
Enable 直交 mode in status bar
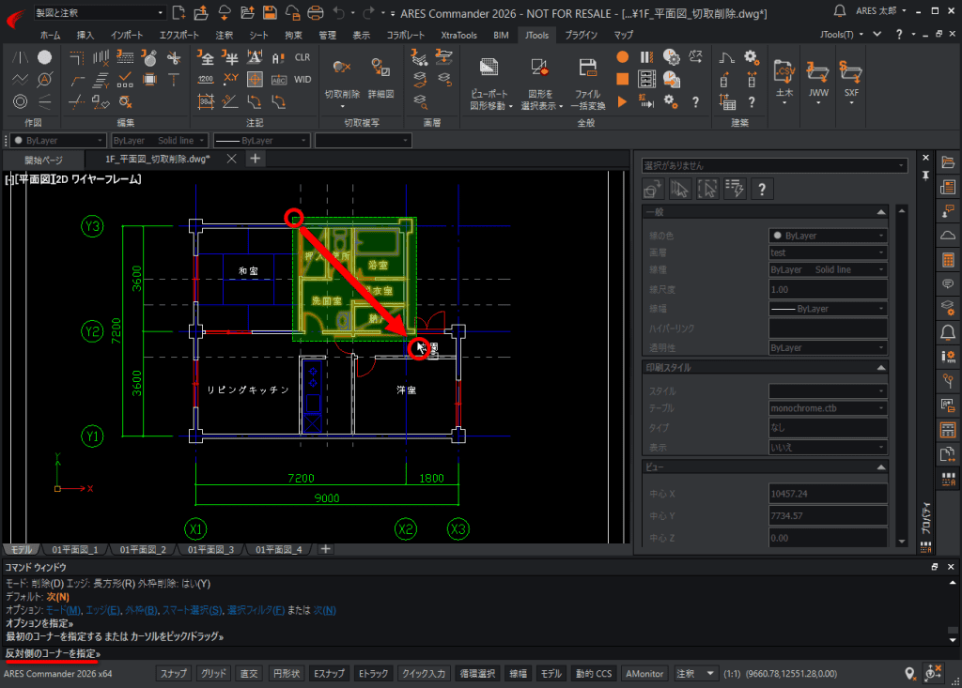[249, 673]
